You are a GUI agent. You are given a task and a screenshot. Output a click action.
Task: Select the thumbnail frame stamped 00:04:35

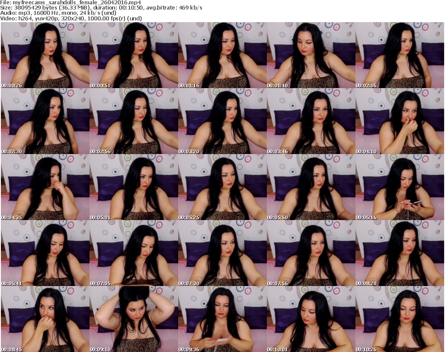coord(45,187)
